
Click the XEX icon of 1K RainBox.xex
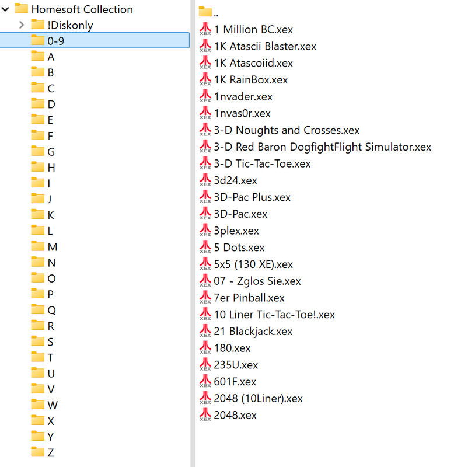point(205,79)
